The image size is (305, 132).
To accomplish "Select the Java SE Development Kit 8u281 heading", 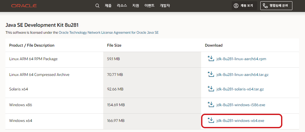I will [42, 25].
